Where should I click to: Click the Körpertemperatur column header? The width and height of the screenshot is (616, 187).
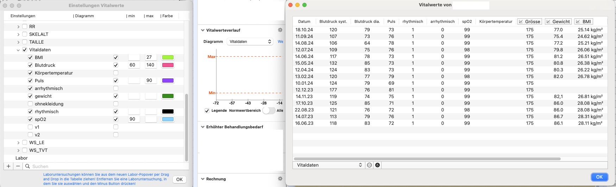(x=496, y=21)
